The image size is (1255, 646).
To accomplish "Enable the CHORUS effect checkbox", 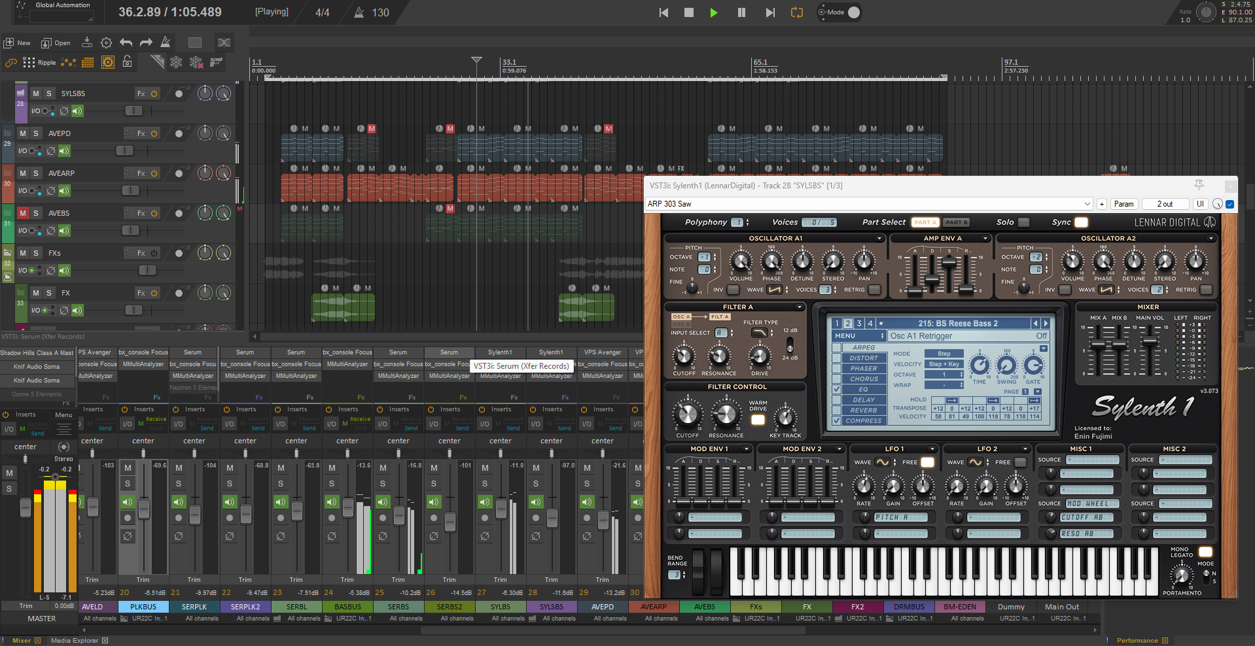I will click(x=836, y=379).
